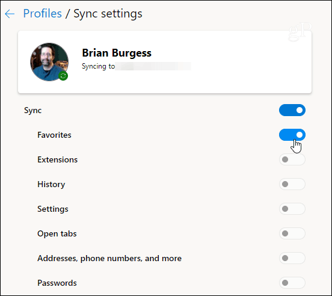Screen dimensions: 332x296
Task: Click the Syncing to account text
Action: pyautogui.click(x=98, y=66)
